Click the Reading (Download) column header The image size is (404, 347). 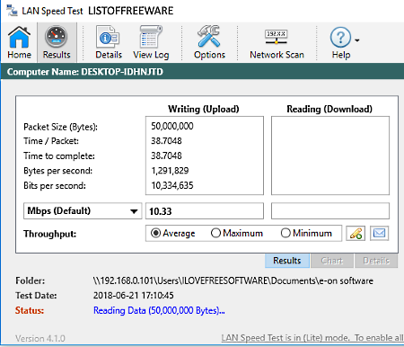coord(329,109)
